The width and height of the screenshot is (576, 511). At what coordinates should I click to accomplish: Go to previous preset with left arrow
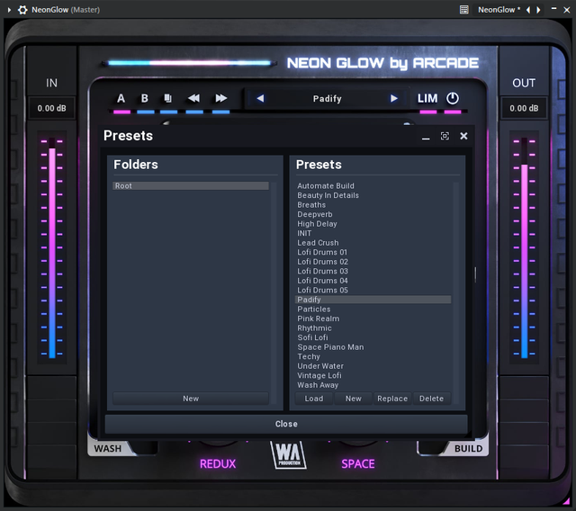click(260, 99)
